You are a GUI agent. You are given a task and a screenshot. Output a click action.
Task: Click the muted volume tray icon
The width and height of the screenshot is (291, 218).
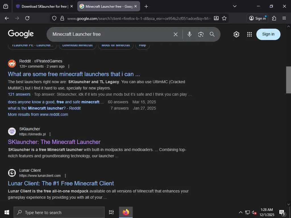(254, 212)
